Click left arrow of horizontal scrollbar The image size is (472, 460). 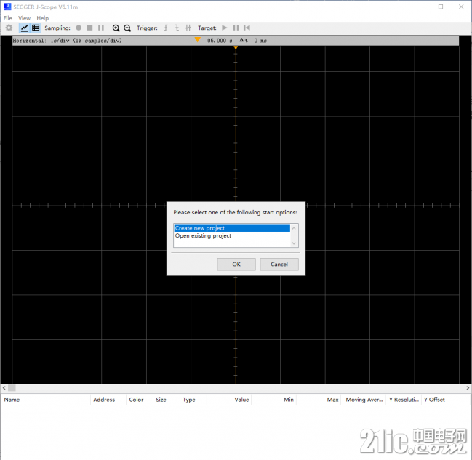click(4, 388)
